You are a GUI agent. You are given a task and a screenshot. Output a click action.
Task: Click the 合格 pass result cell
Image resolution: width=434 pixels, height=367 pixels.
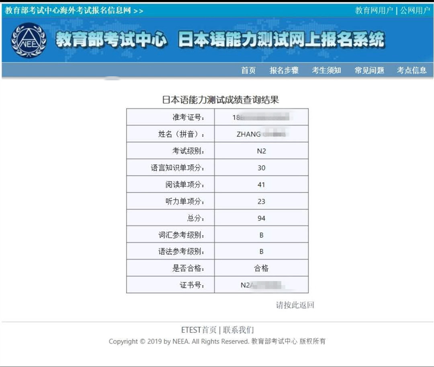tap(261, 268)
